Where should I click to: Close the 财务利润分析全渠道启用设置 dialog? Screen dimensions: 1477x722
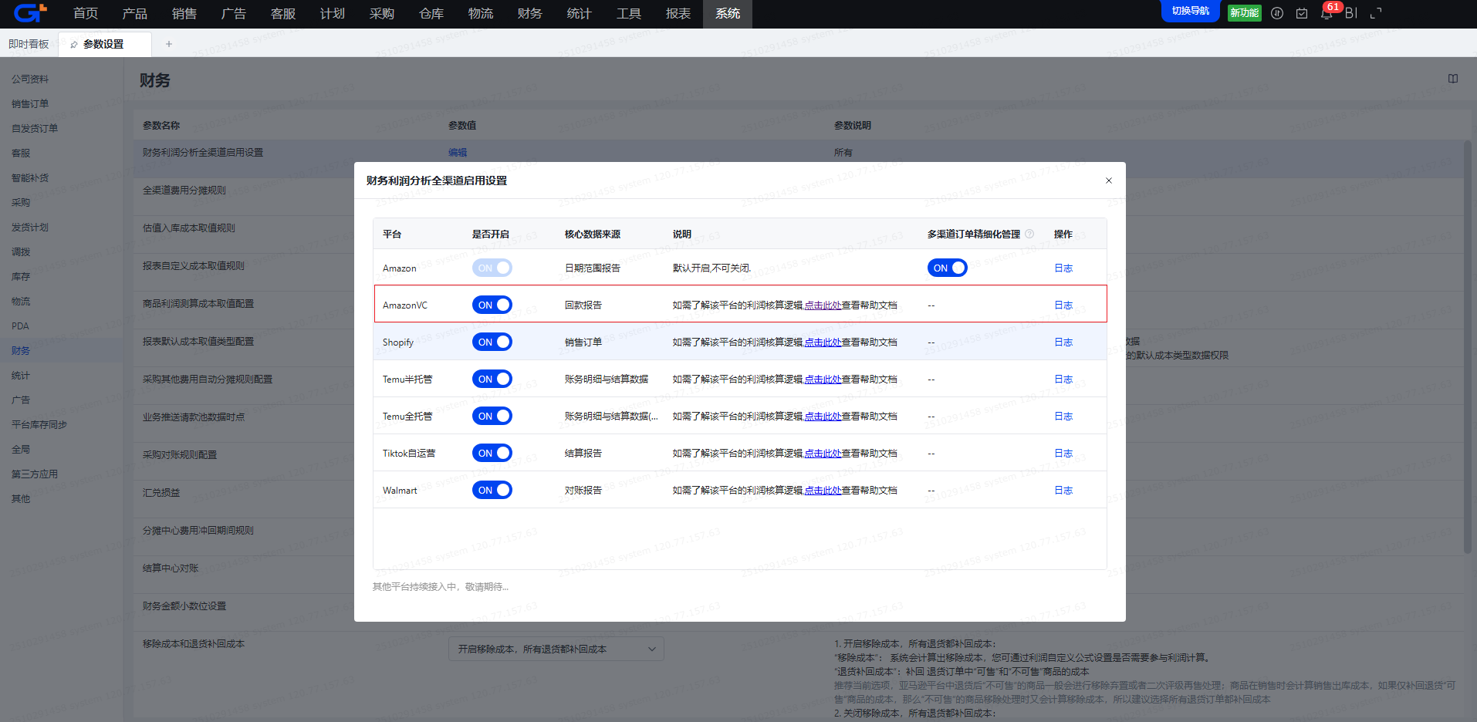point(1109,180)
